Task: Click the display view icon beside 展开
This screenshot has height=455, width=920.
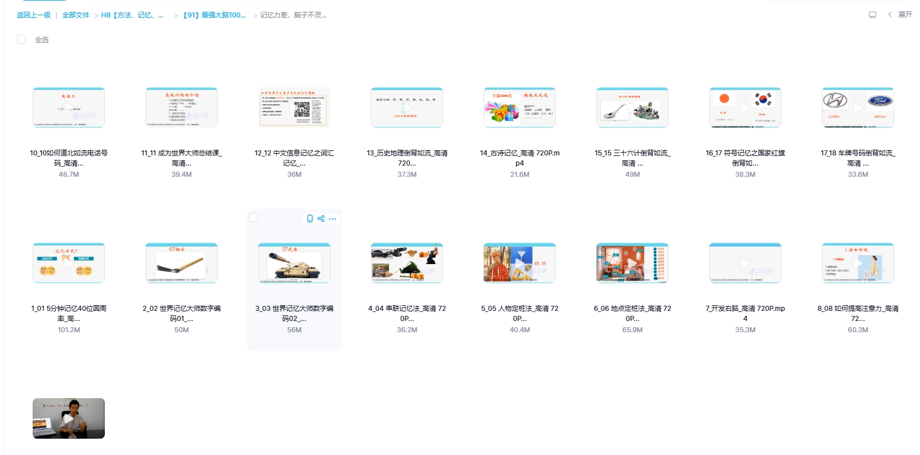Action: click(873, 15)
